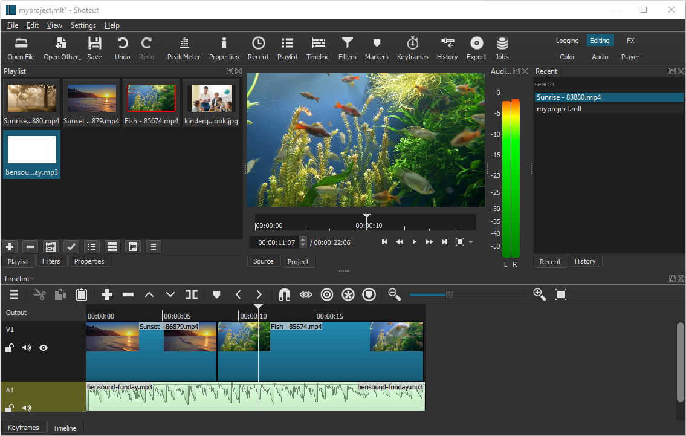
Task: Adjust the timeline zoom slider
Action: [449, 294]
